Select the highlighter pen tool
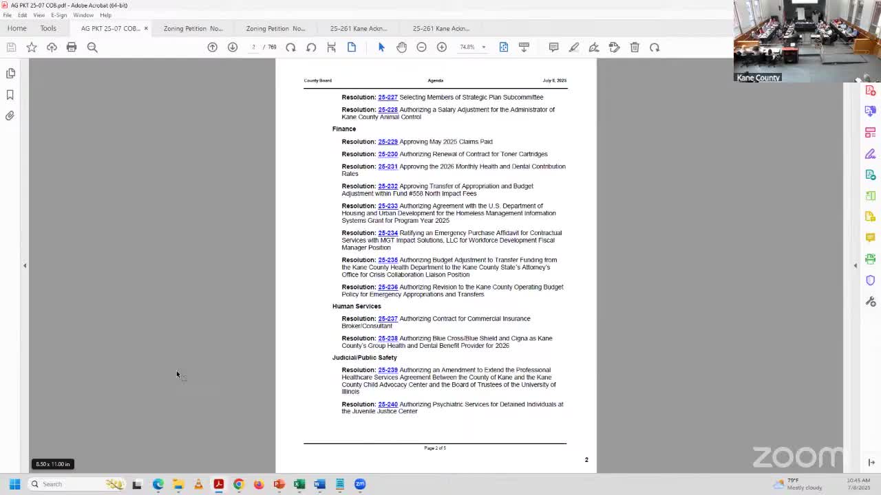Image resolution: width=881 pixels, height=495 pixels. point(574,47)
